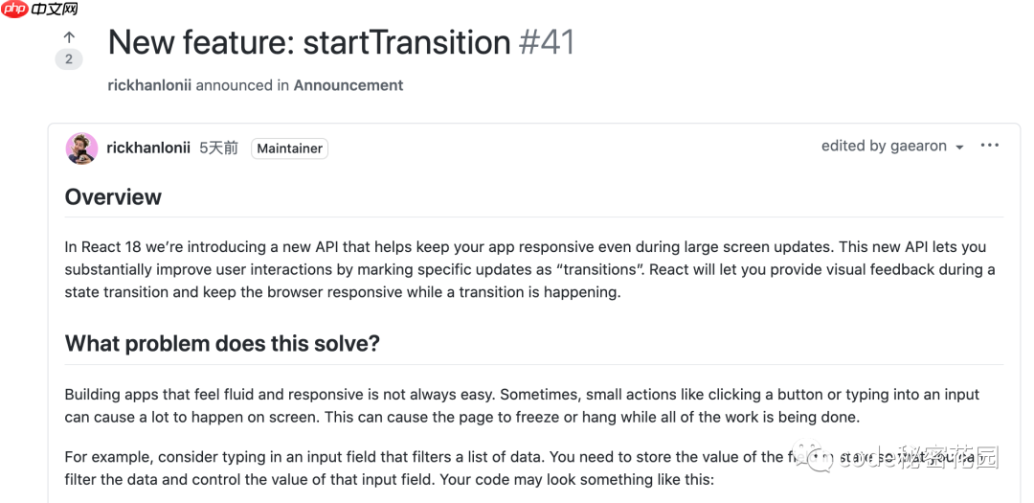
Task: Go to the Announcement category
Action: pos(348,85)
